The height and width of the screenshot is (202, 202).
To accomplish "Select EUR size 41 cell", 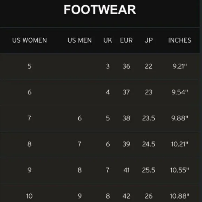I will click(x=126, y=170).
